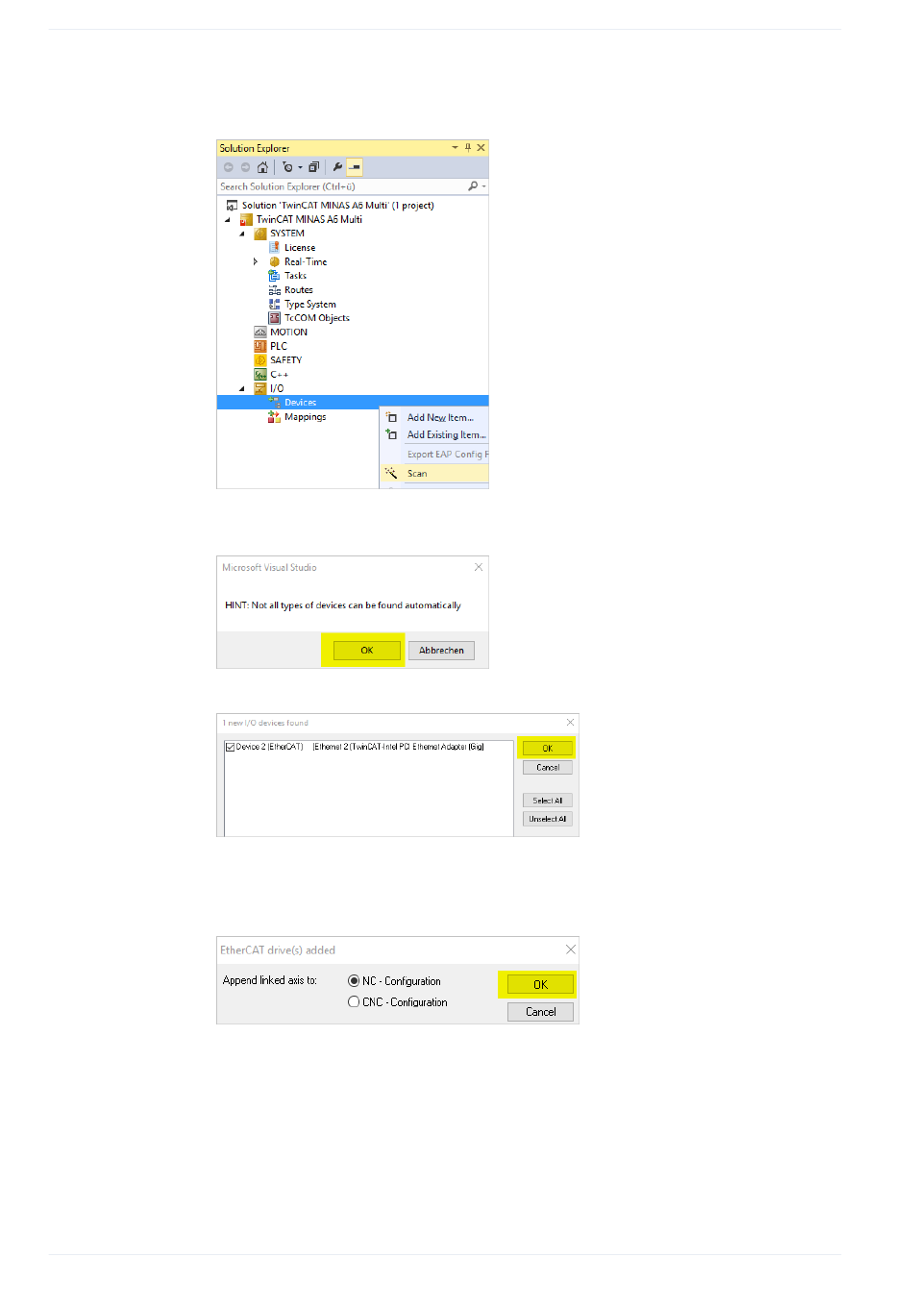Image resolution: width=913 pixels, height=1307 pixels.
Task: Click OK in the Microsoft Visual Studio hint dialog
Action: pyautogui.click(x=366, y=651)
